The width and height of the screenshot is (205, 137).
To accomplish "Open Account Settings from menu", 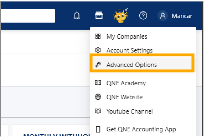I will (x=143, y=50).
